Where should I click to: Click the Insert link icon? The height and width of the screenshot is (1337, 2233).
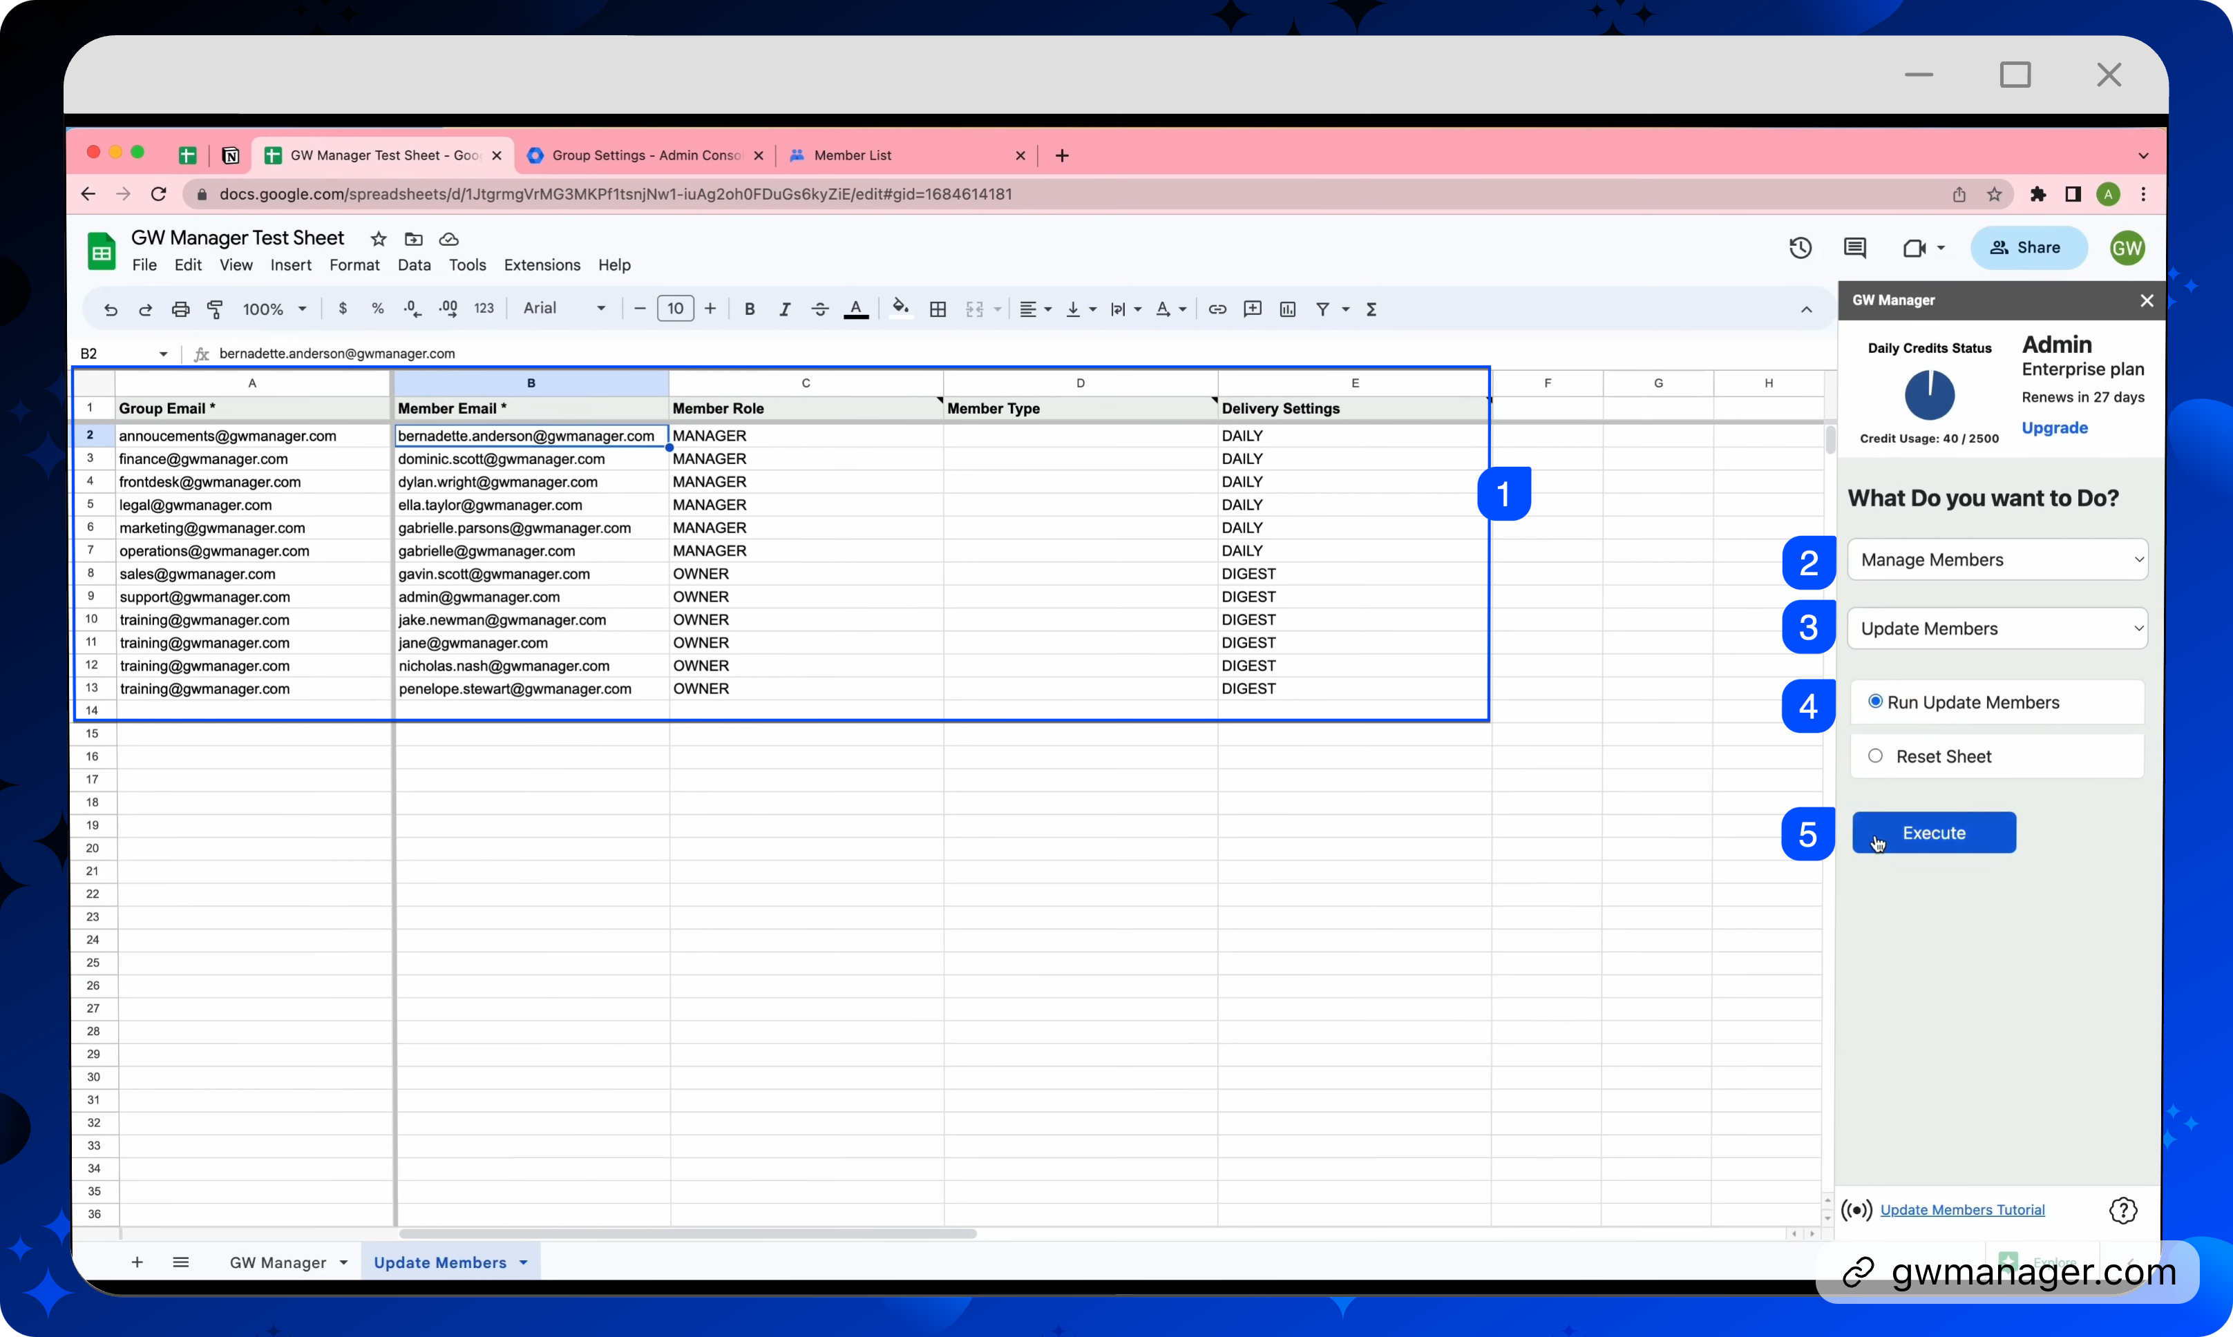pyautogui.click(x=1217, y=309)
